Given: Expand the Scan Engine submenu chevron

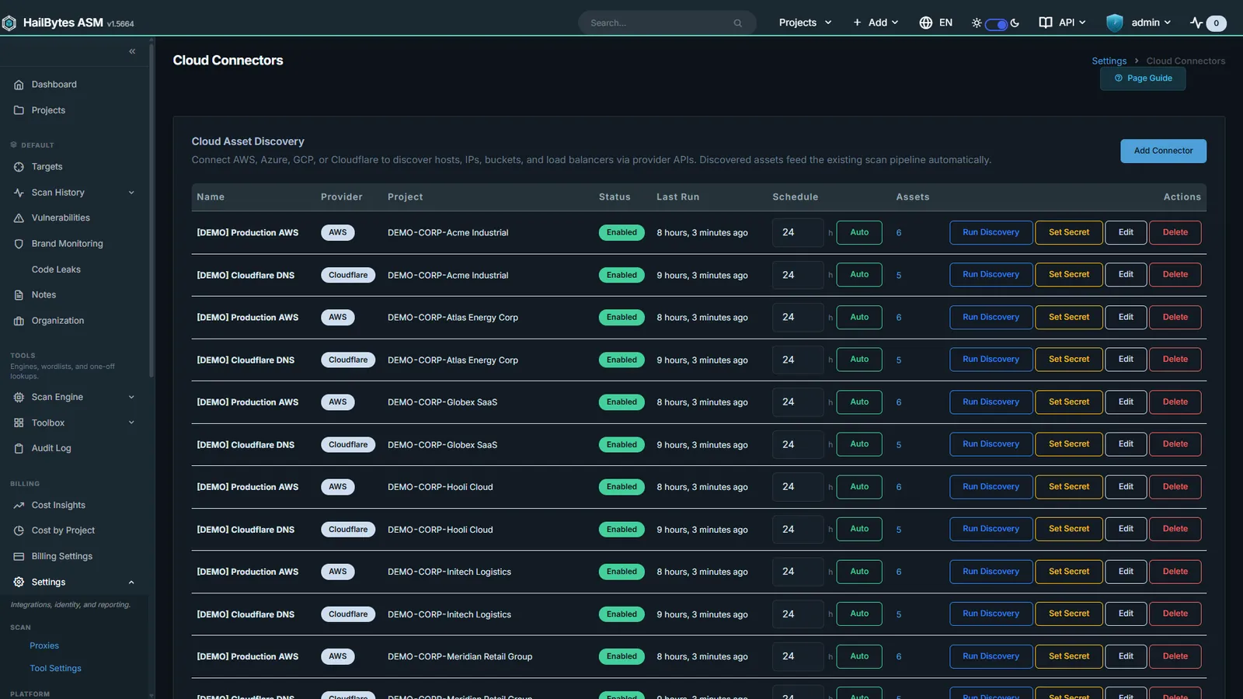Looking at the screenshot, I should [131, 397].
